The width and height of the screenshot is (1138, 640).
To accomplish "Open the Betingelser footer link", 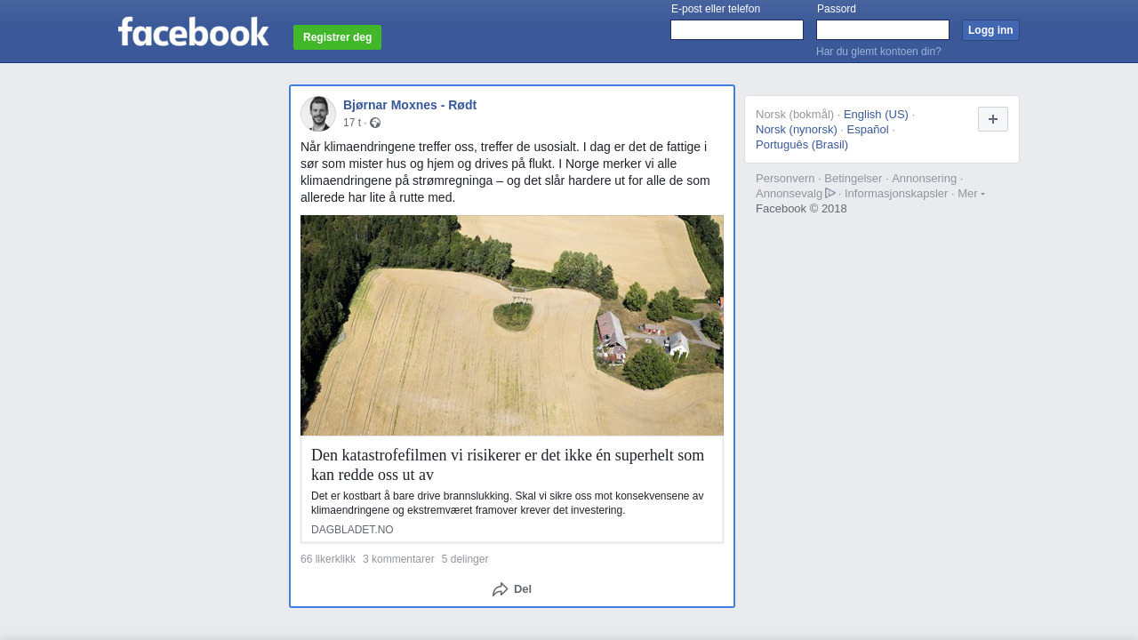I will (x=853, y=178).
